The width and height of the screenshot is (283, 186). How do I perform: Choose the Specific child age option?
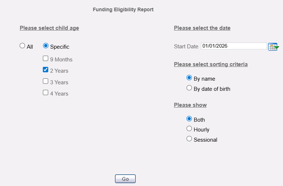(x=46, y=45)
